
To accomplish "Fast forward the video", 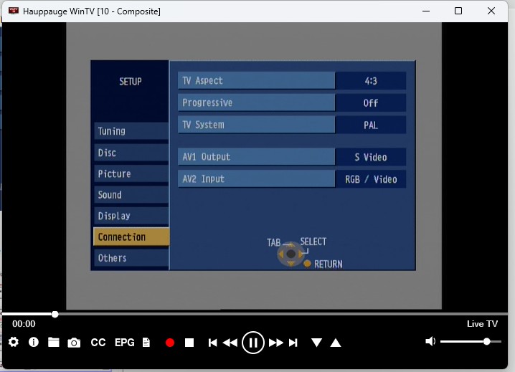I will [276, 343].
